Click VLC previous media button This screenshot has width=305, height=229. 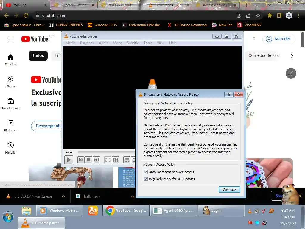pyautogui.click(x=81, y=160)
